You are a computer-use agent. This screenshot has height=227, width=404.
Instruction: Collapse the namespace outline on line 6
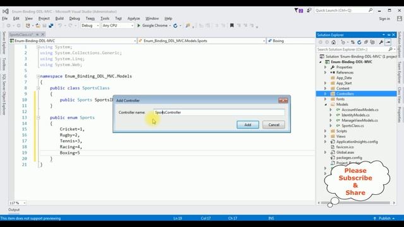click(x=38, y=76)
